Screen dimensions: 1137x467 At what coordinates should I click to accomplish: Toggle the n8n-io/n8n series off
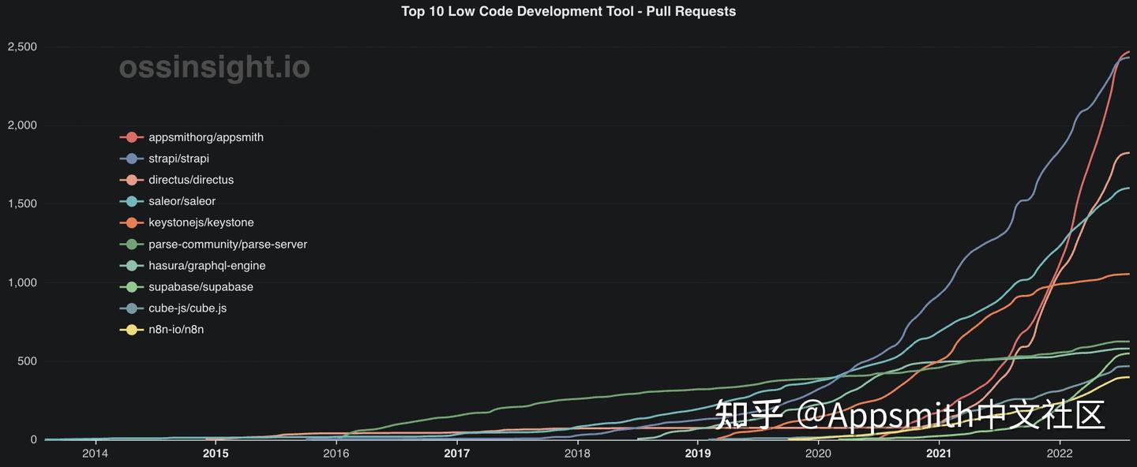coord(176,328)
